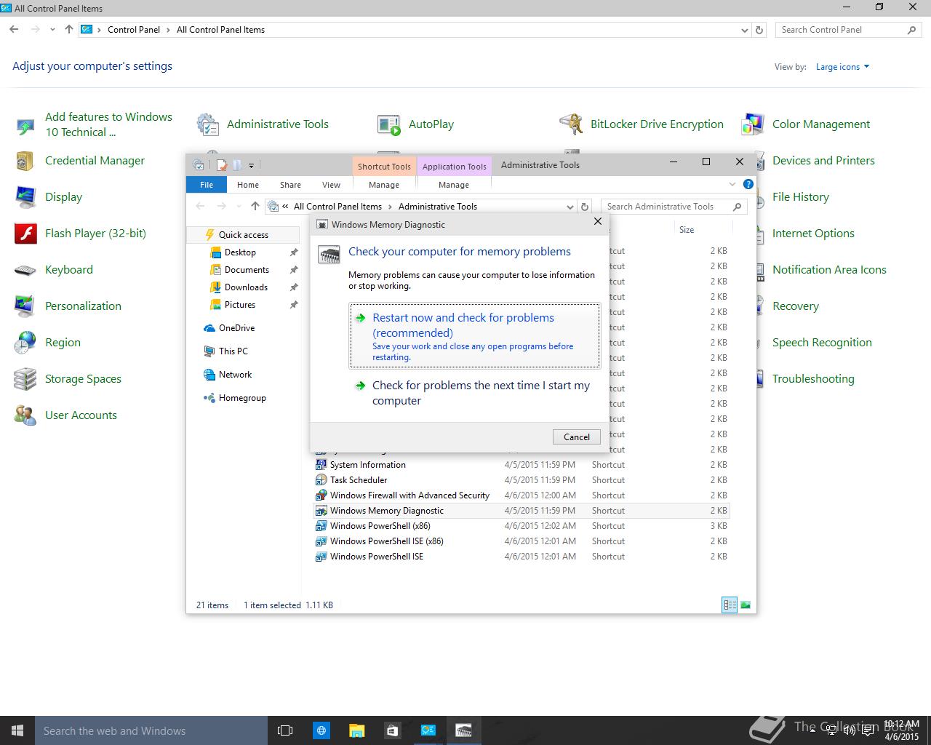This screenshot has height=745, width=931.
Task: Click the Credential Manager safe icon
Action: pos(25,161)
